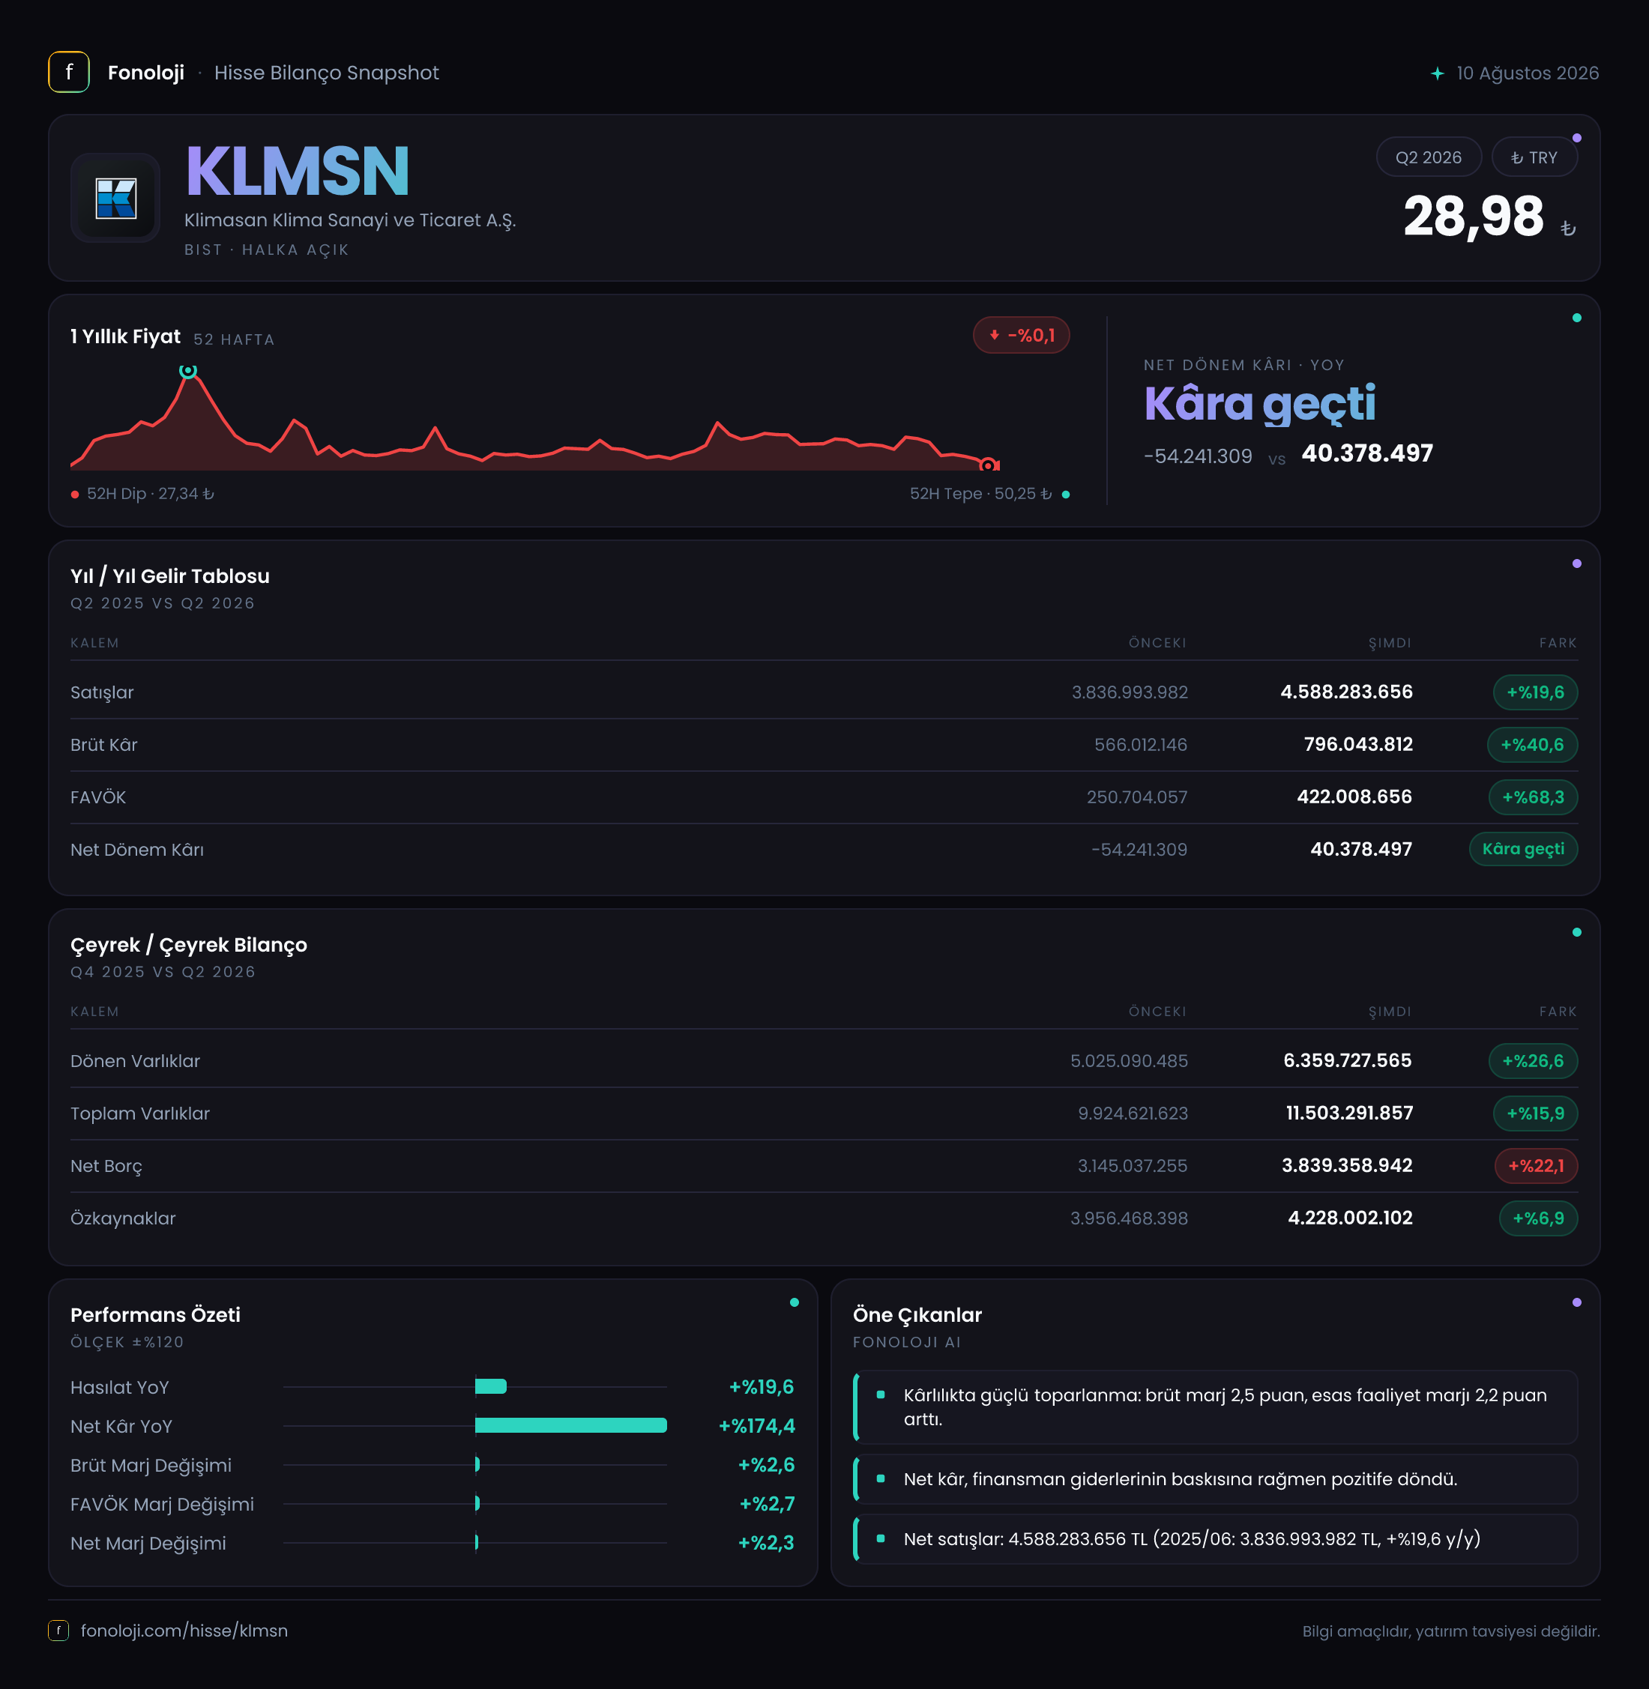Click the 'Net satışlar' highlight card
This screenshot has width=1649, height=1689.
tap(1215, 1539)
